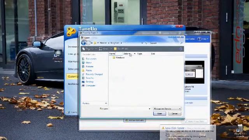Click the Views toolbar button
249x140 pixels.
(x=104, y=49)
